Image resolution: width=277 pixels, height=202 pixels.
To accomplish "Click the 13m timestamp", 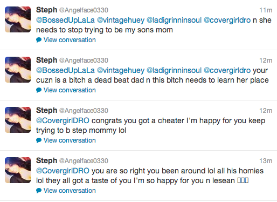I will 266,161.
